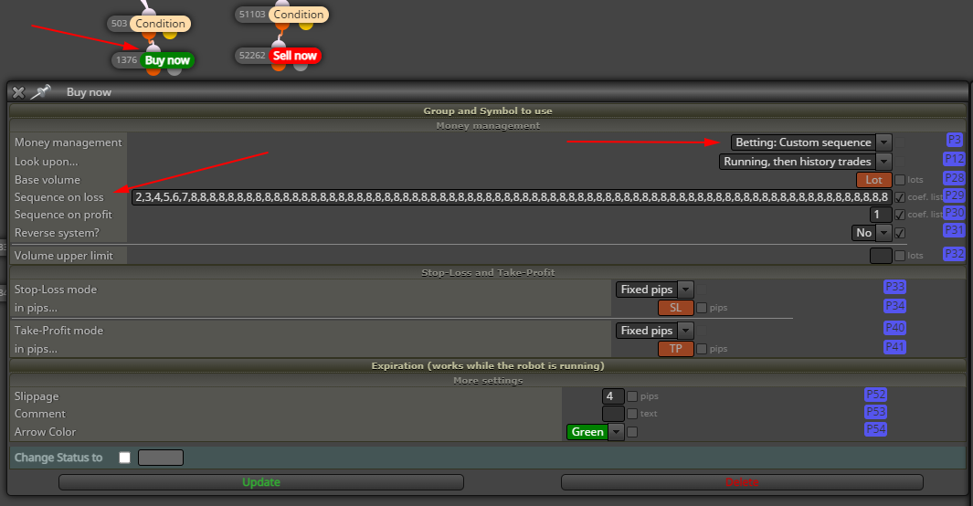This screenshot has width=973, height=506.
Task: Collapse Group and Symbol to use section
Action: click(488, 111)
